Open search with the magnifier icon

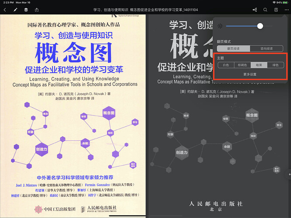pyautogui.click(x=265, y=10)
